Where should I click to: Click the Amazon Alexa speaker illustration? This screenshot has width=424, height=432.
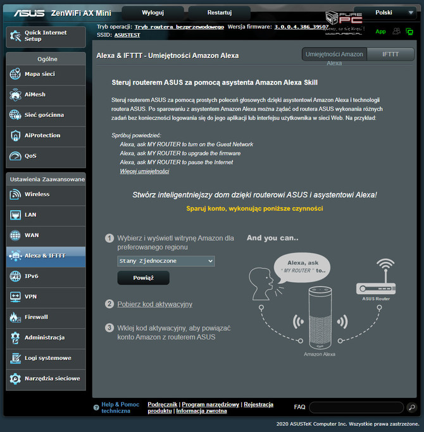coord(320,318)
